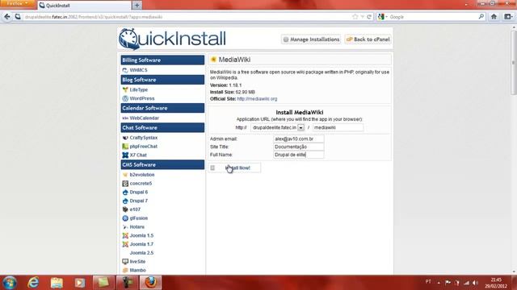
Task: Click the concrete5 icon
Action: [125, 184]
